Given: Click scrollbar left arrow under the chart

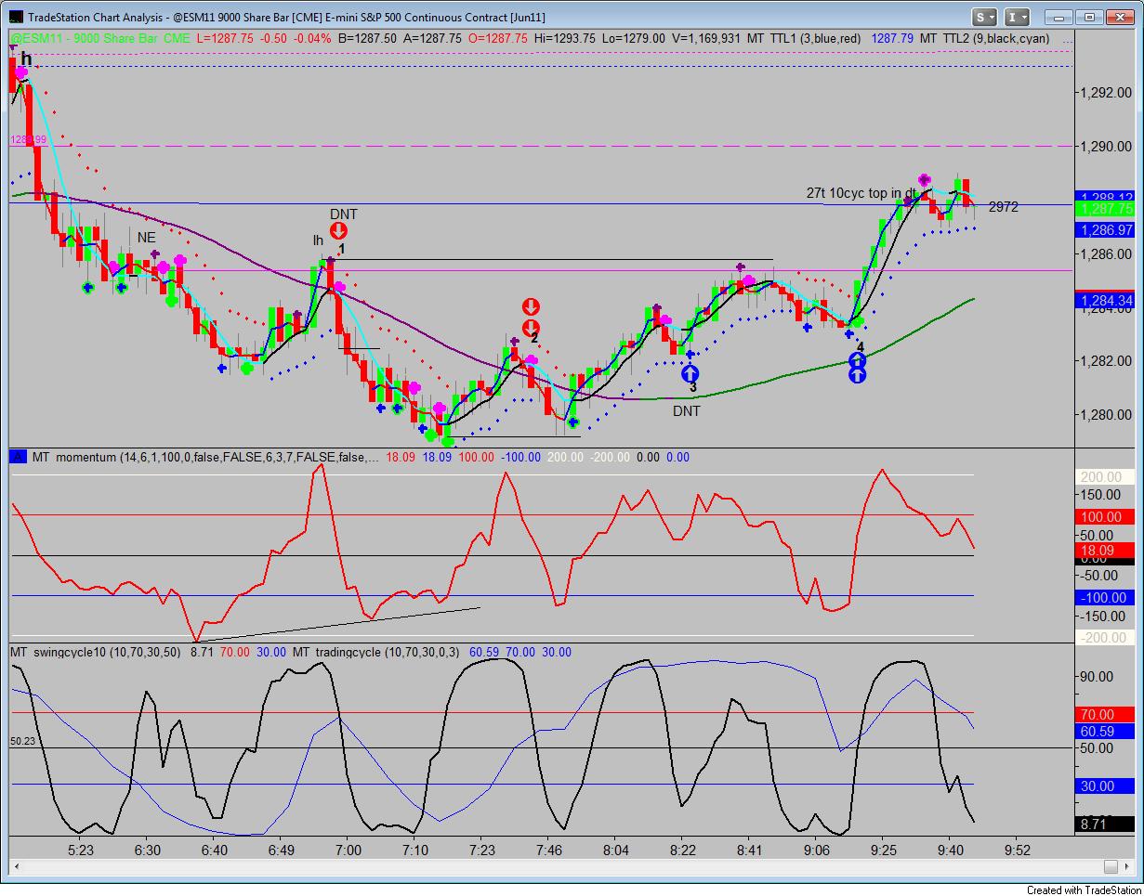Looking at the screenshot, I should [15, 866].
